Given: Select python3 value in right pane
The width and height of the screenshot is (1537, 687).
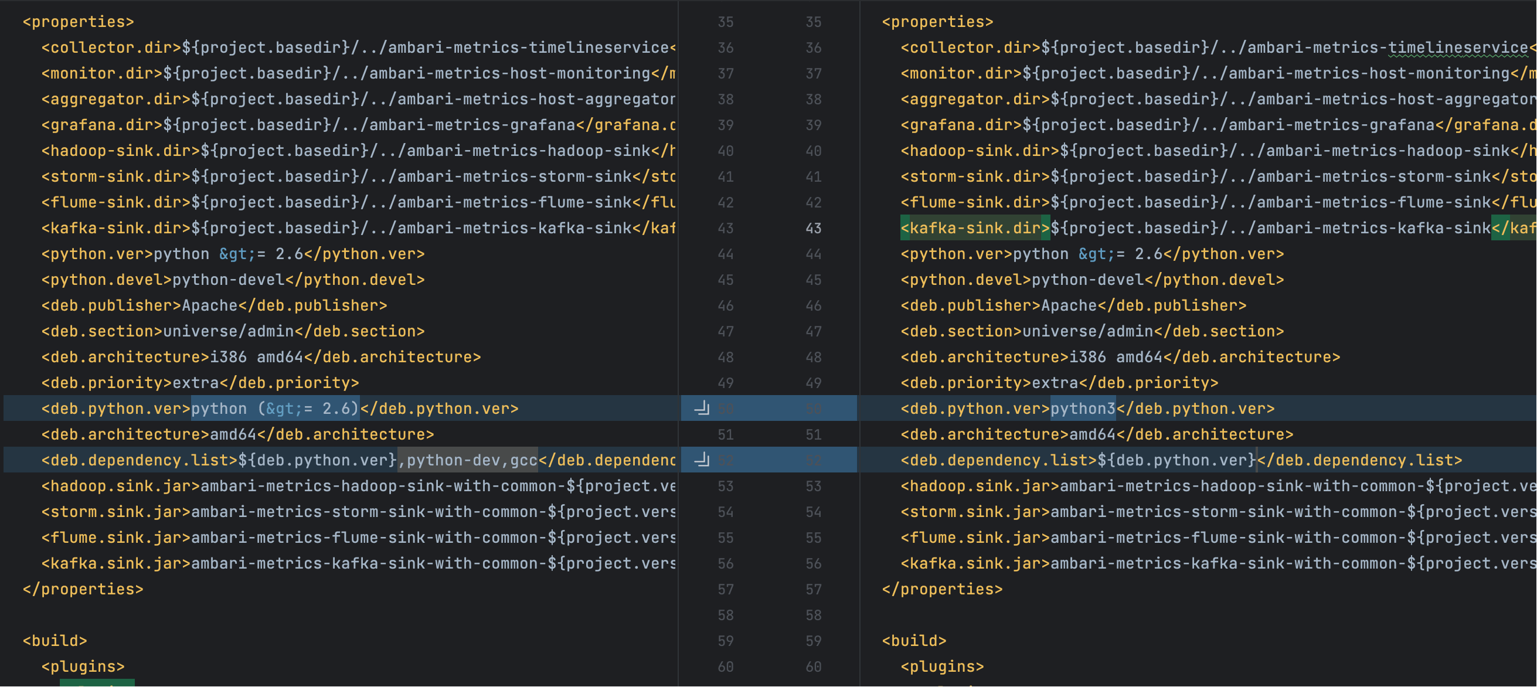Looking at the screenshot, I should click(1082, 409).
